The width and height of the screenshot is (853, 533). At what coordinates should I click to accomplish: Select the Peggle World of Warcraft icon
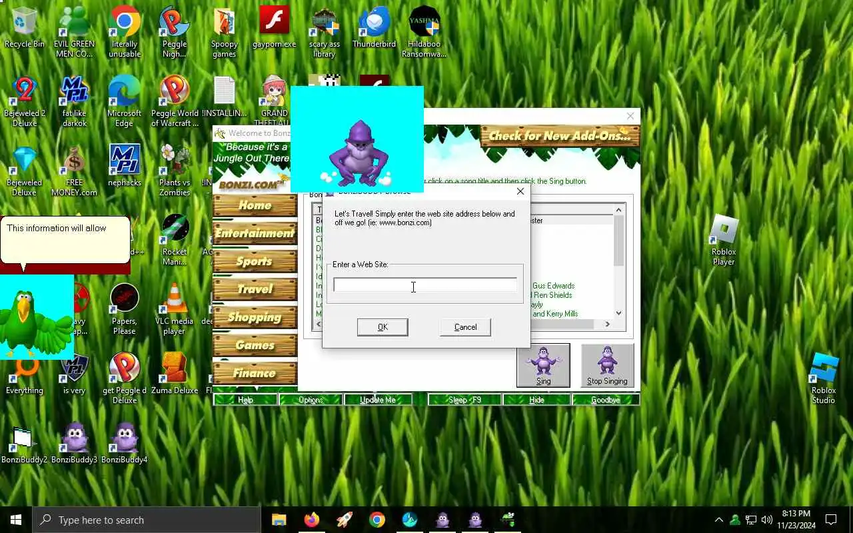click(175, 101)
